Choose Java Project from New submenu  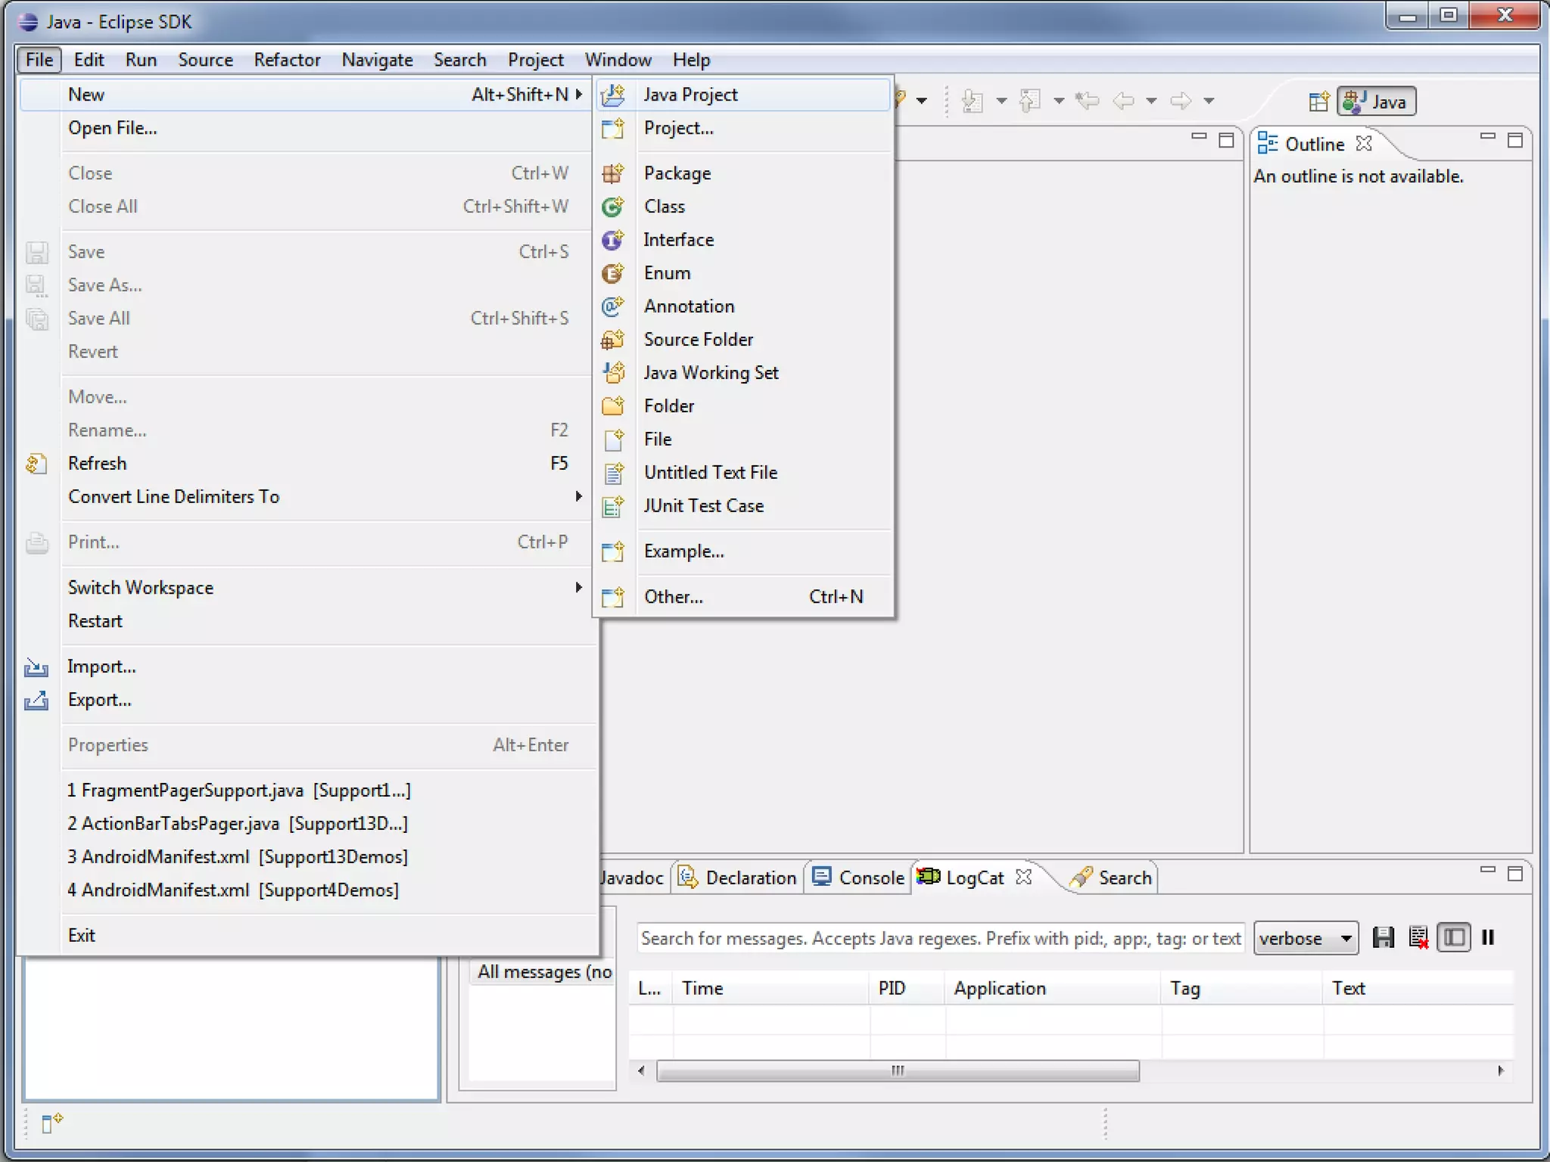click(690, 95)
